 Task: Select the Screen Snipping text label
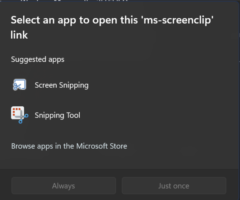coord(61,85)
